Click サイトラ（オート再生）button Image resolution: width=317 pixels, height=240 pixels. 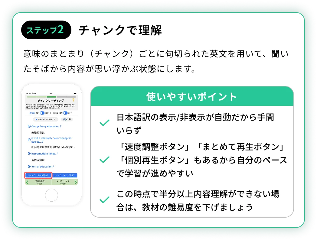tap(38, 175)
